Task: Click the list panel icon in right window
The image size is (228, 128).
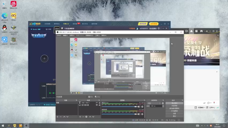Action: point(196,31)
